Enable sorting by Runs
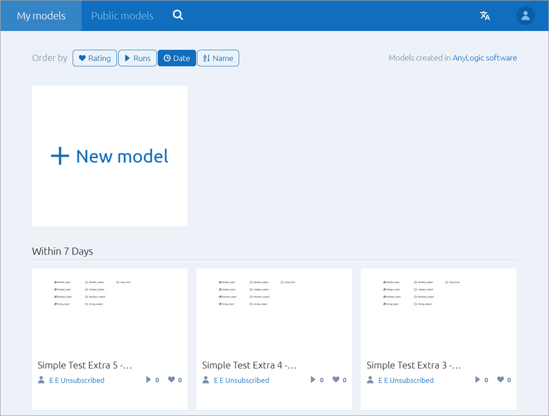549x416 pixels. point(137,58)
